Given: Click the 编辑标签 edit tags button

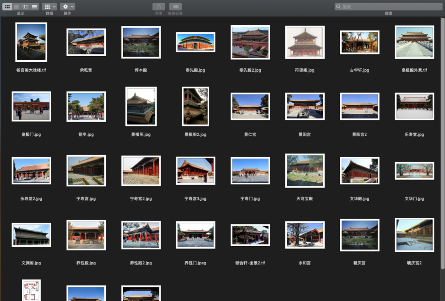Looking at the screenshot, I should pyautogui.click(x=176, y=7).
